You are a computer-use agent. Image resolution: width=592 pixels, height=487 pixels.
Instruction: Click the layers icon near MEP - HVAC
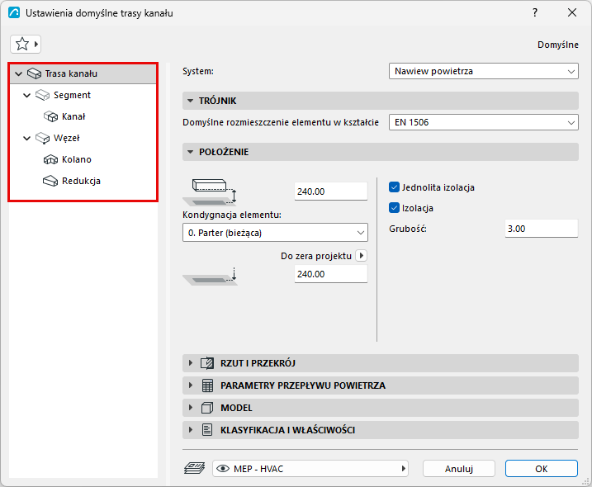coord(194,469)
